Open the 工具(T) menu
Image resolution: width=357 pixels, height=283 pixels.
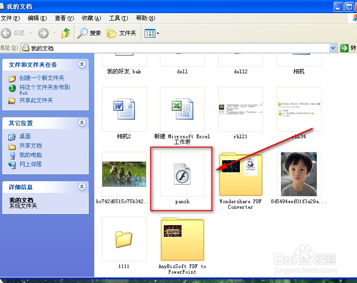point(119,18)
